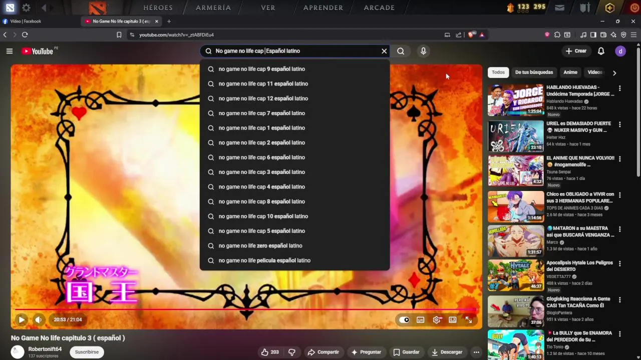Select the De tus búsquedas chip
This screenshot has height=360, width=641.
coord(534,72)
